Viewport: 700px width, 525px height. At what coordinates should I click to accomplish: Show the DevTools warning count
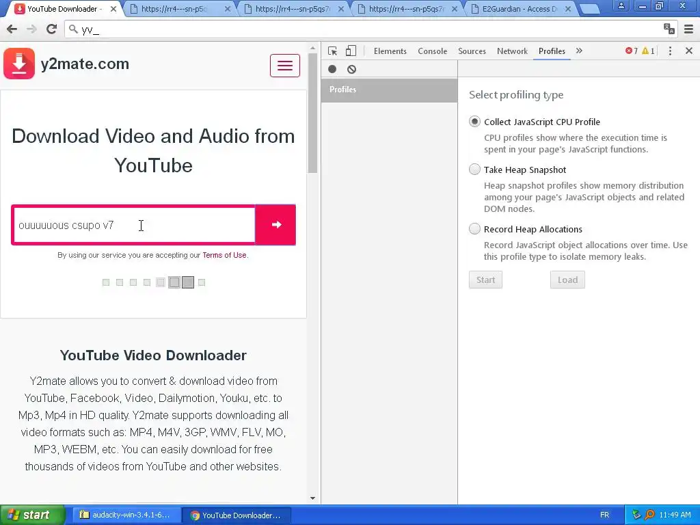tap(648, 51)
